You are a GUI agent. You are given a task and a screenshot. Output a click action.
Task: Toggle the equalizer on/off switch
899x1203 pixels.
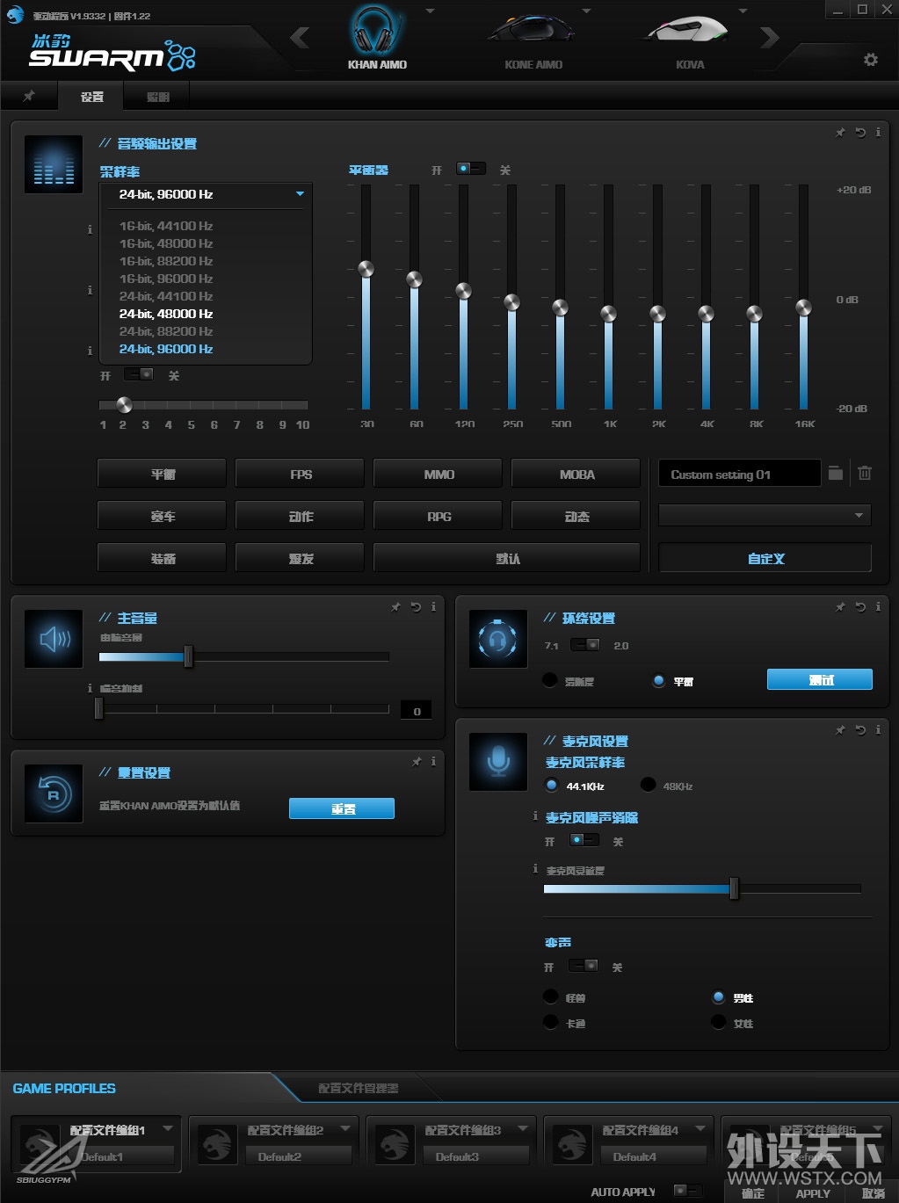pos(471,168)
